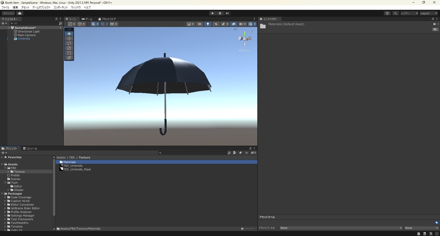440x236 pixels.
Task: Open the Layout dropdown
Action: tap(428, 13)
